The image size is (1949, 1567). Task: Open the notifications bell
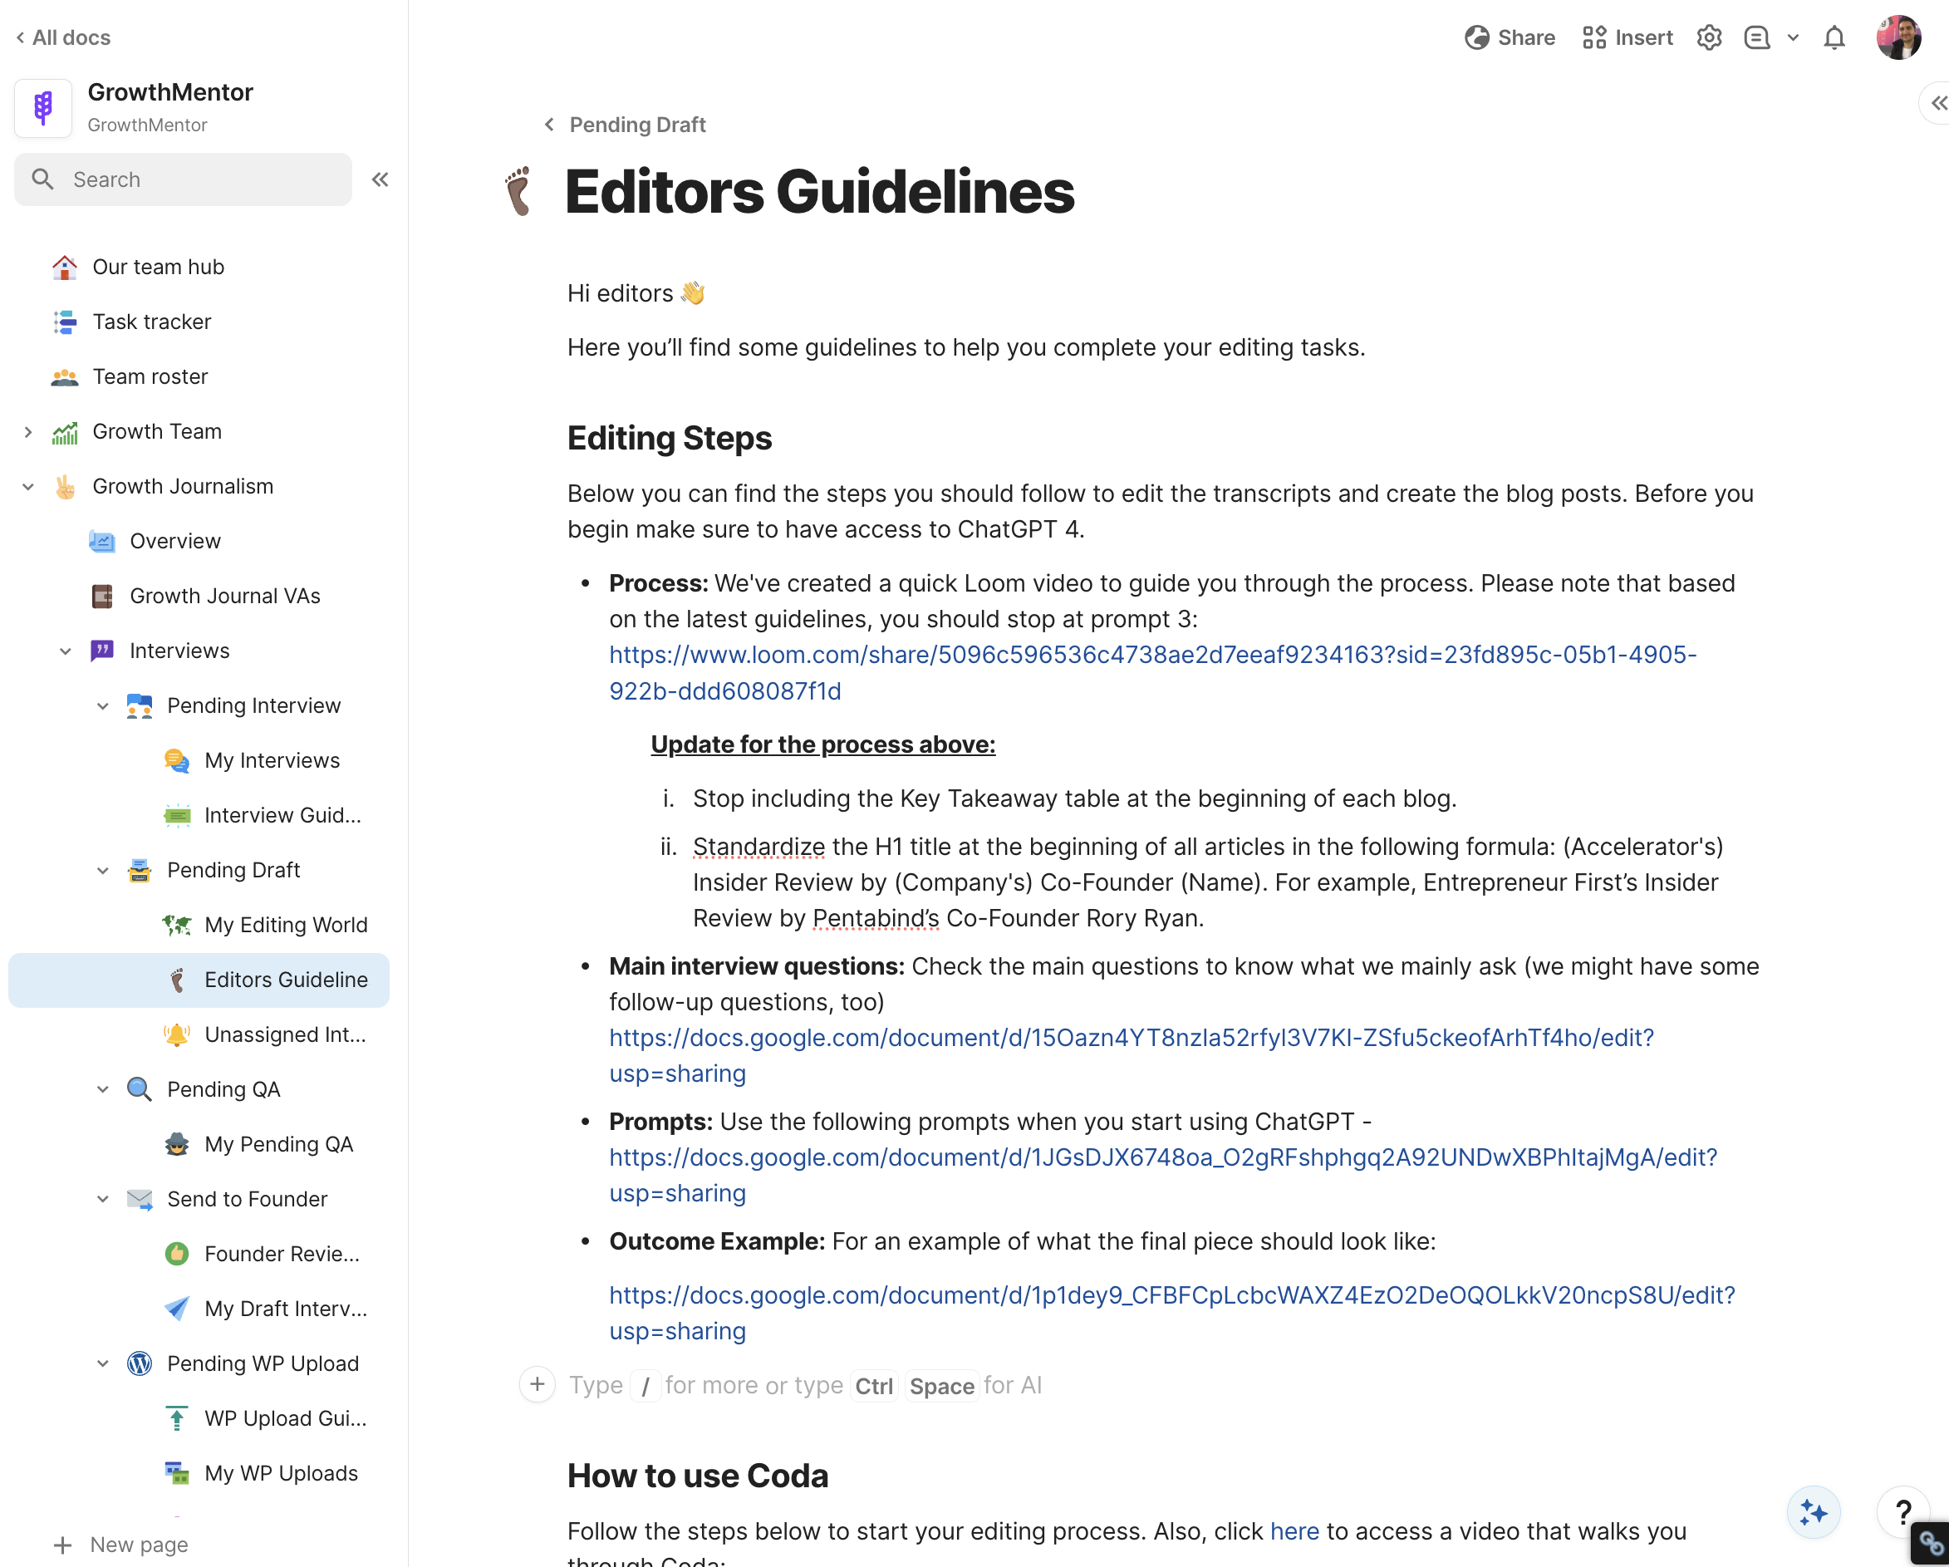pos(1834,38)
